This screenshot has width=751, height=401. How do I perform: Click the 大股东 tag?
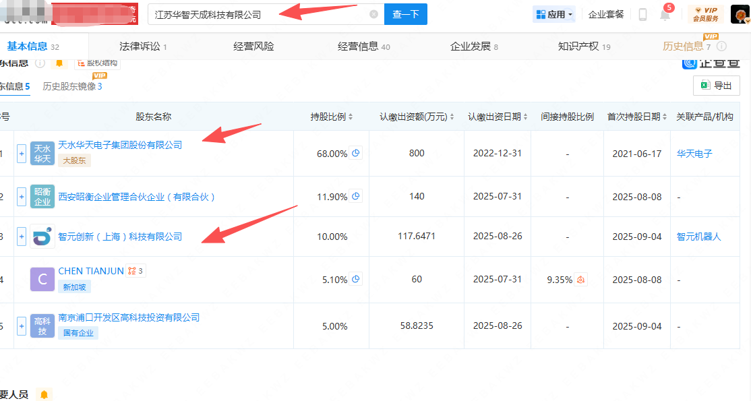[x=74, y=160]
